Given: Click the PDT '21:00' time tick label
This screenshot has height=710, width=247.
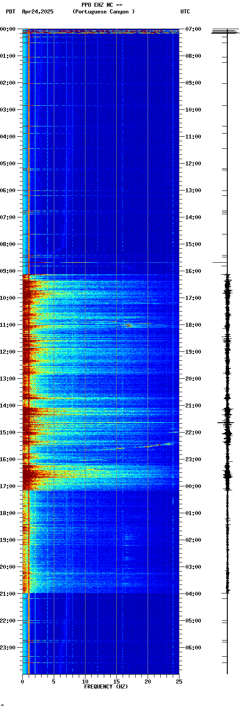Looking at the screenshot, I should pyautogui.click(x=8, y=594).
